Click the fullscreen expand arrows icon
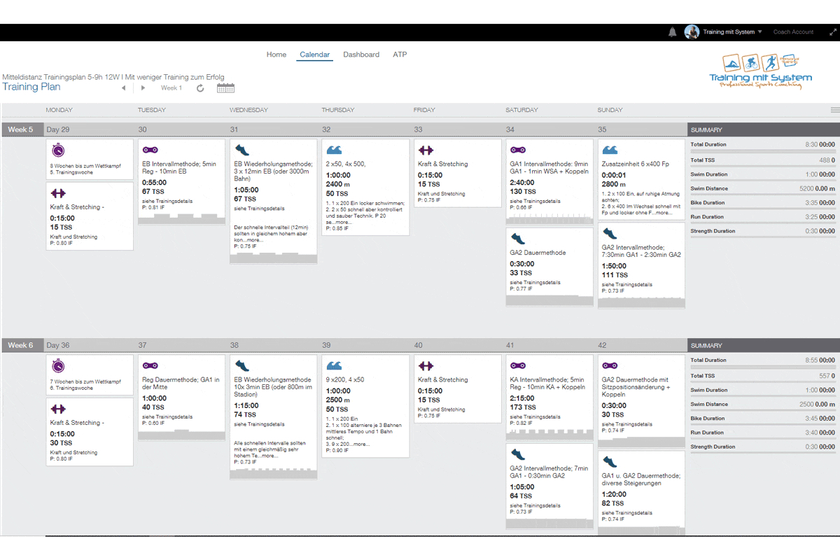This screenshot has height=560, width=840. [x=833, y=32]
